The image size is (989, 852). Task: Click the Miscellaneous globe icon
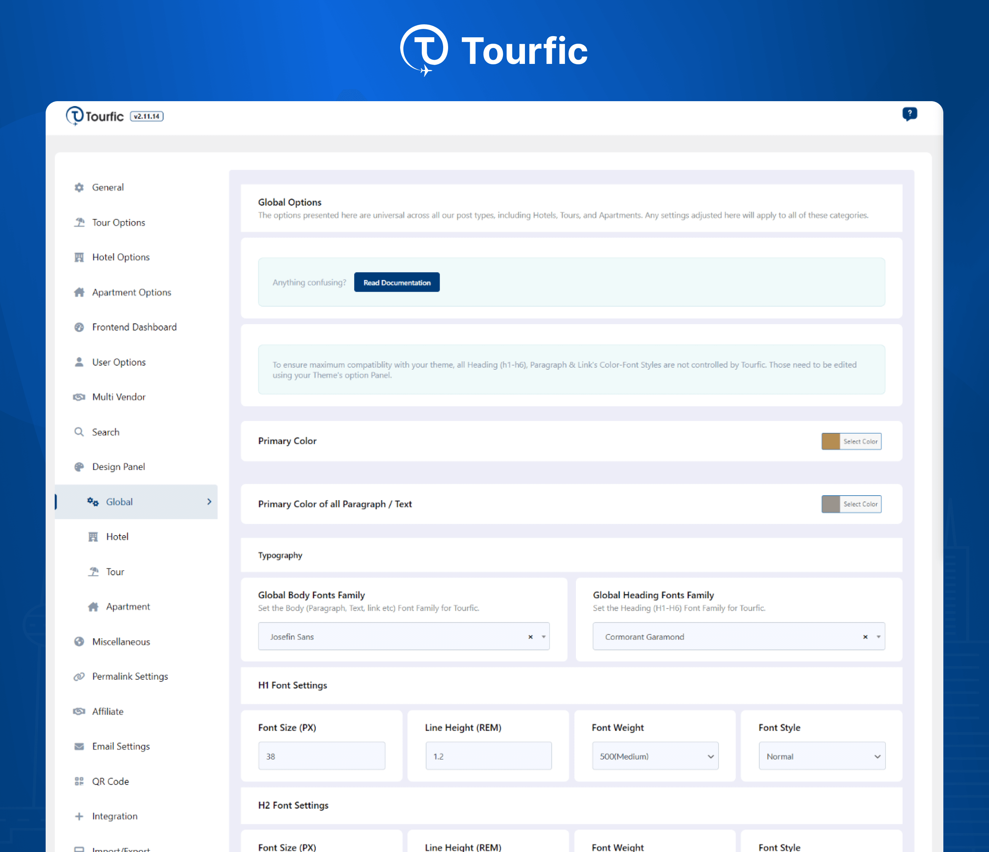(79, 642)
